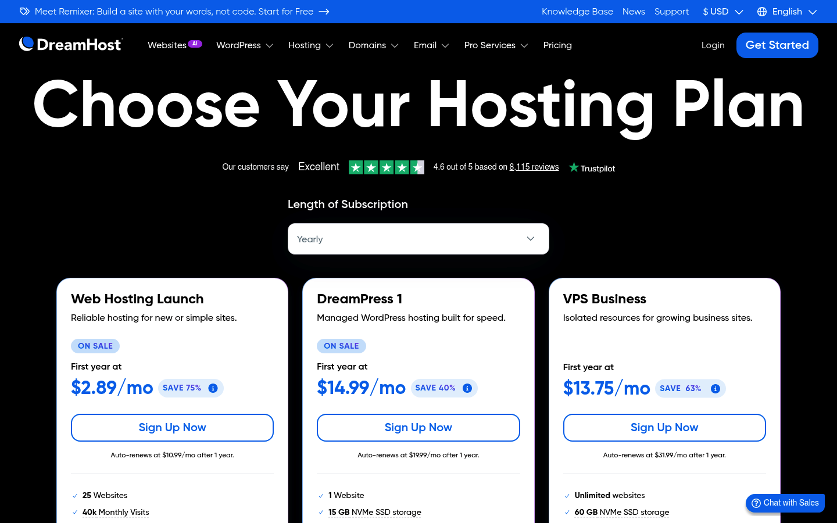Open Knowledge Base link
837x523 pixels.
577,12
